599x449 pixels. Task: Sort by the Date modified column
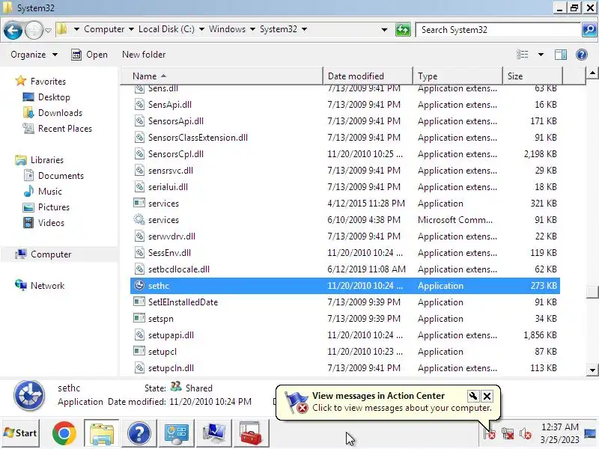coord(368,76)
